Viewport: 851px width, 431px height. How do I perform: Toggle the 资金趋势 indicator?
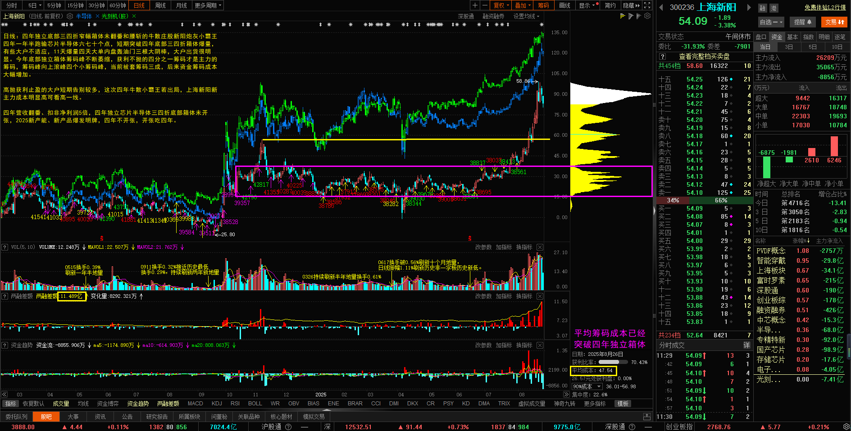click(138, 404)
